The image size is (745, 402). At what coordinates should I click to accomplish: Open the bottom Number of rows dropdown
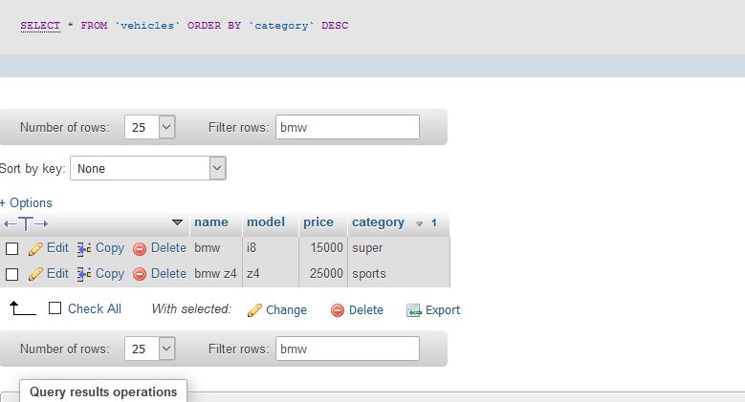(x=150, y=349)
